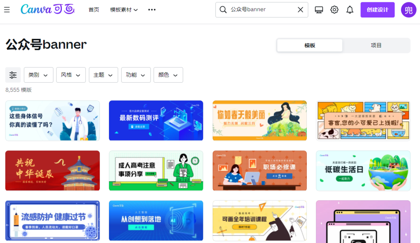Open the filter options icon beside 类别
The width and height of the screenshot is (420, 243).
coord(13,75)
